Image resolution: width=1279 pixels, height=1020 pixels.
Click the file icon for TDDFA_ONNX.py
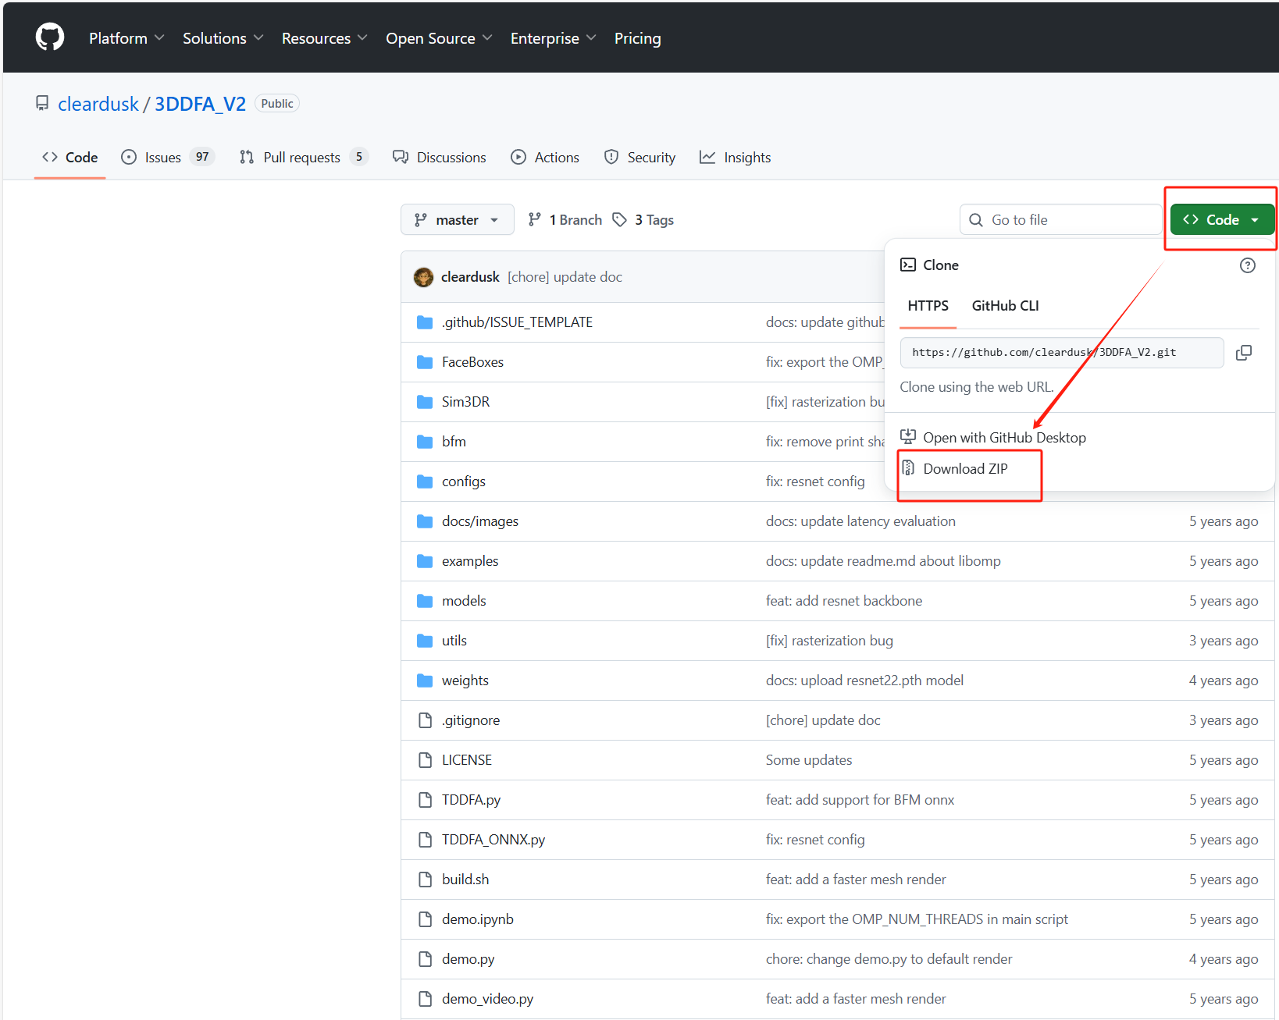point(425,840)
